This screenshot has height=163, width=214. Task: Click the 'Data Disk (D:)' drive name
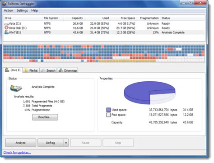(x=18, y=28)
